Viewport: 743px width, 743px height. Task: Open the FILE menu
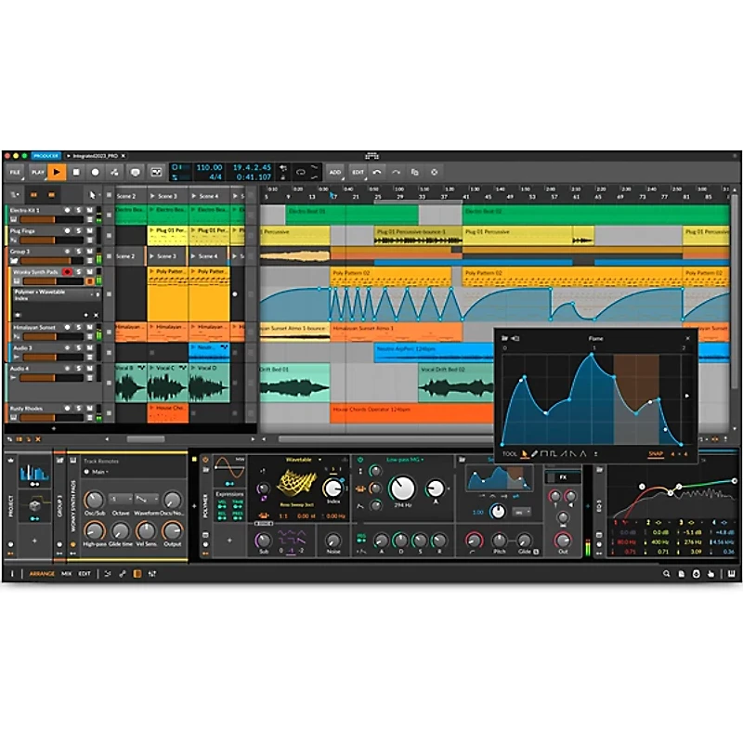pos(16,172)
